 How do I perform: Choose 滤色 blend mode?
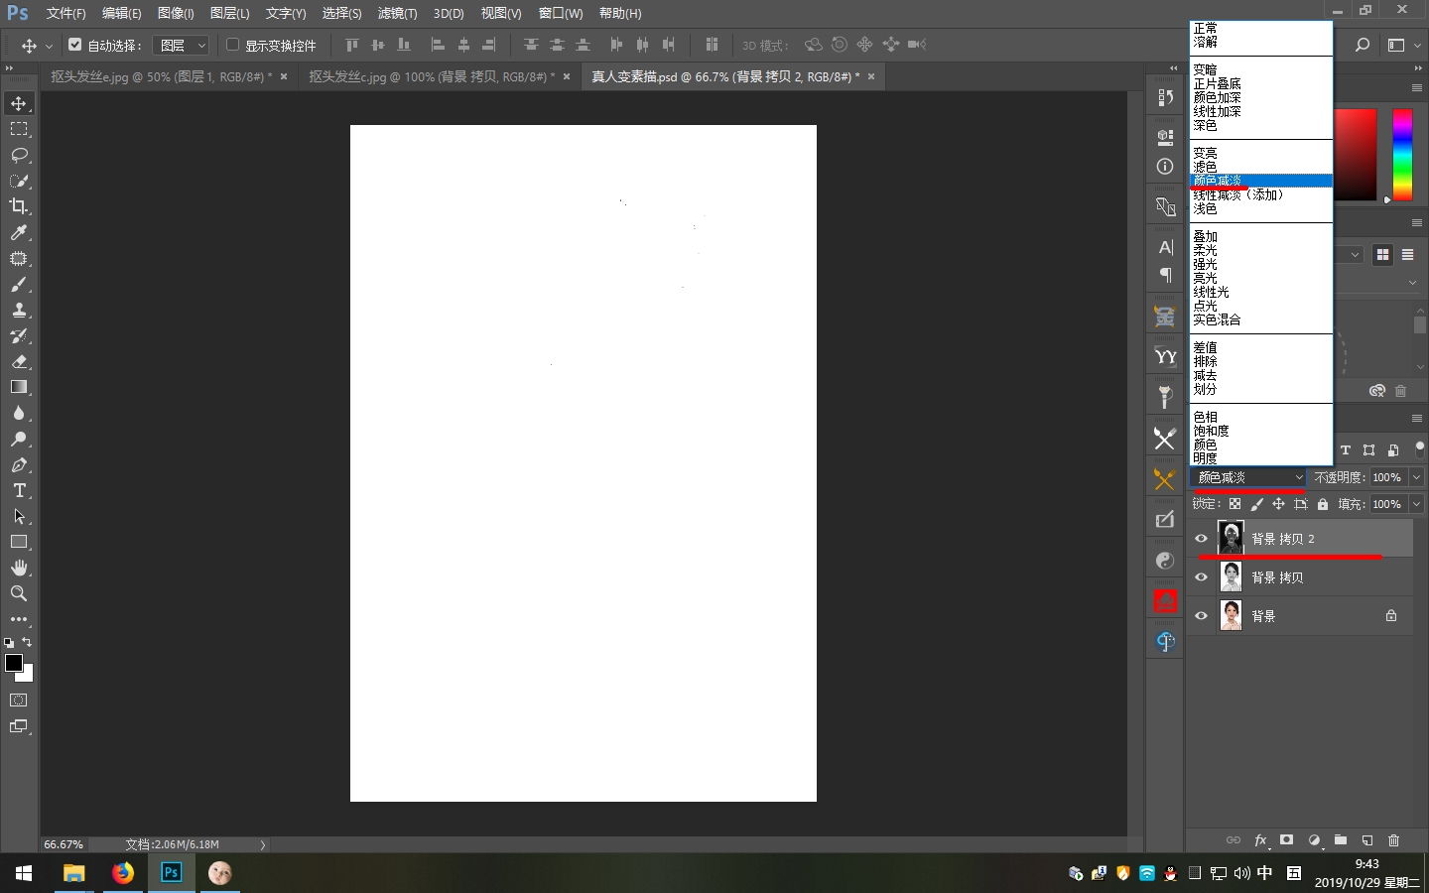[x=1205, y=167]
